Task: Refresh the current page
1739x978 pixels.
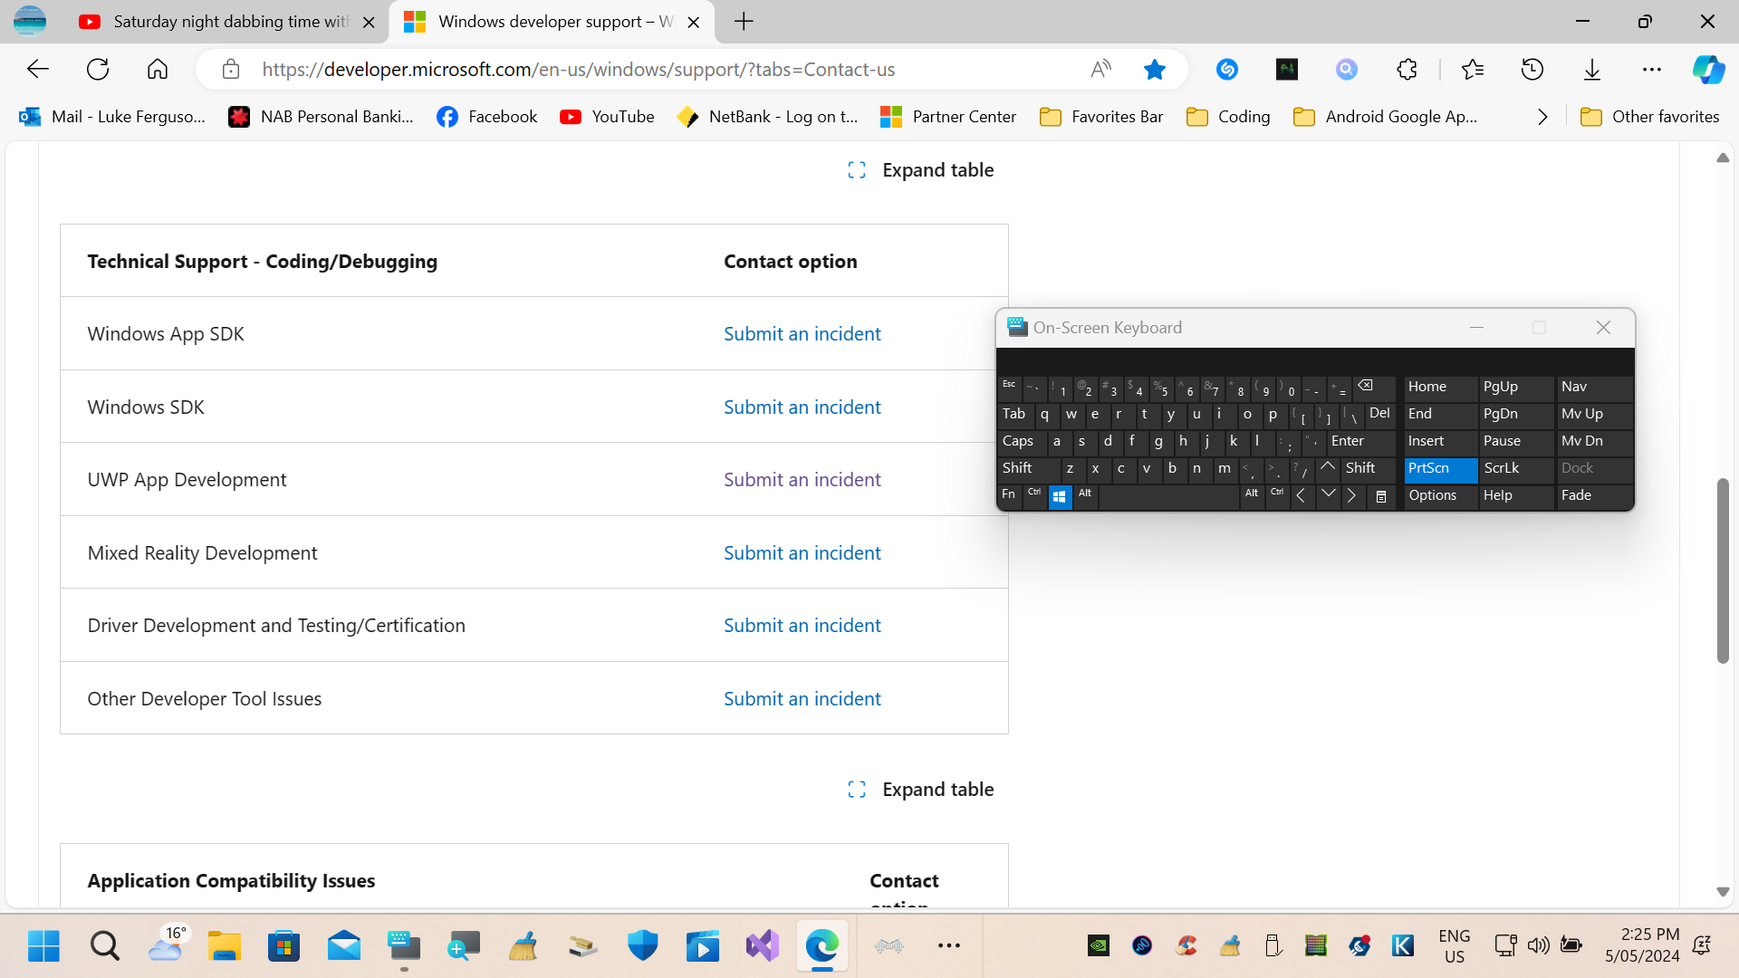Action: pyautogui.click(x=98, y=69)
